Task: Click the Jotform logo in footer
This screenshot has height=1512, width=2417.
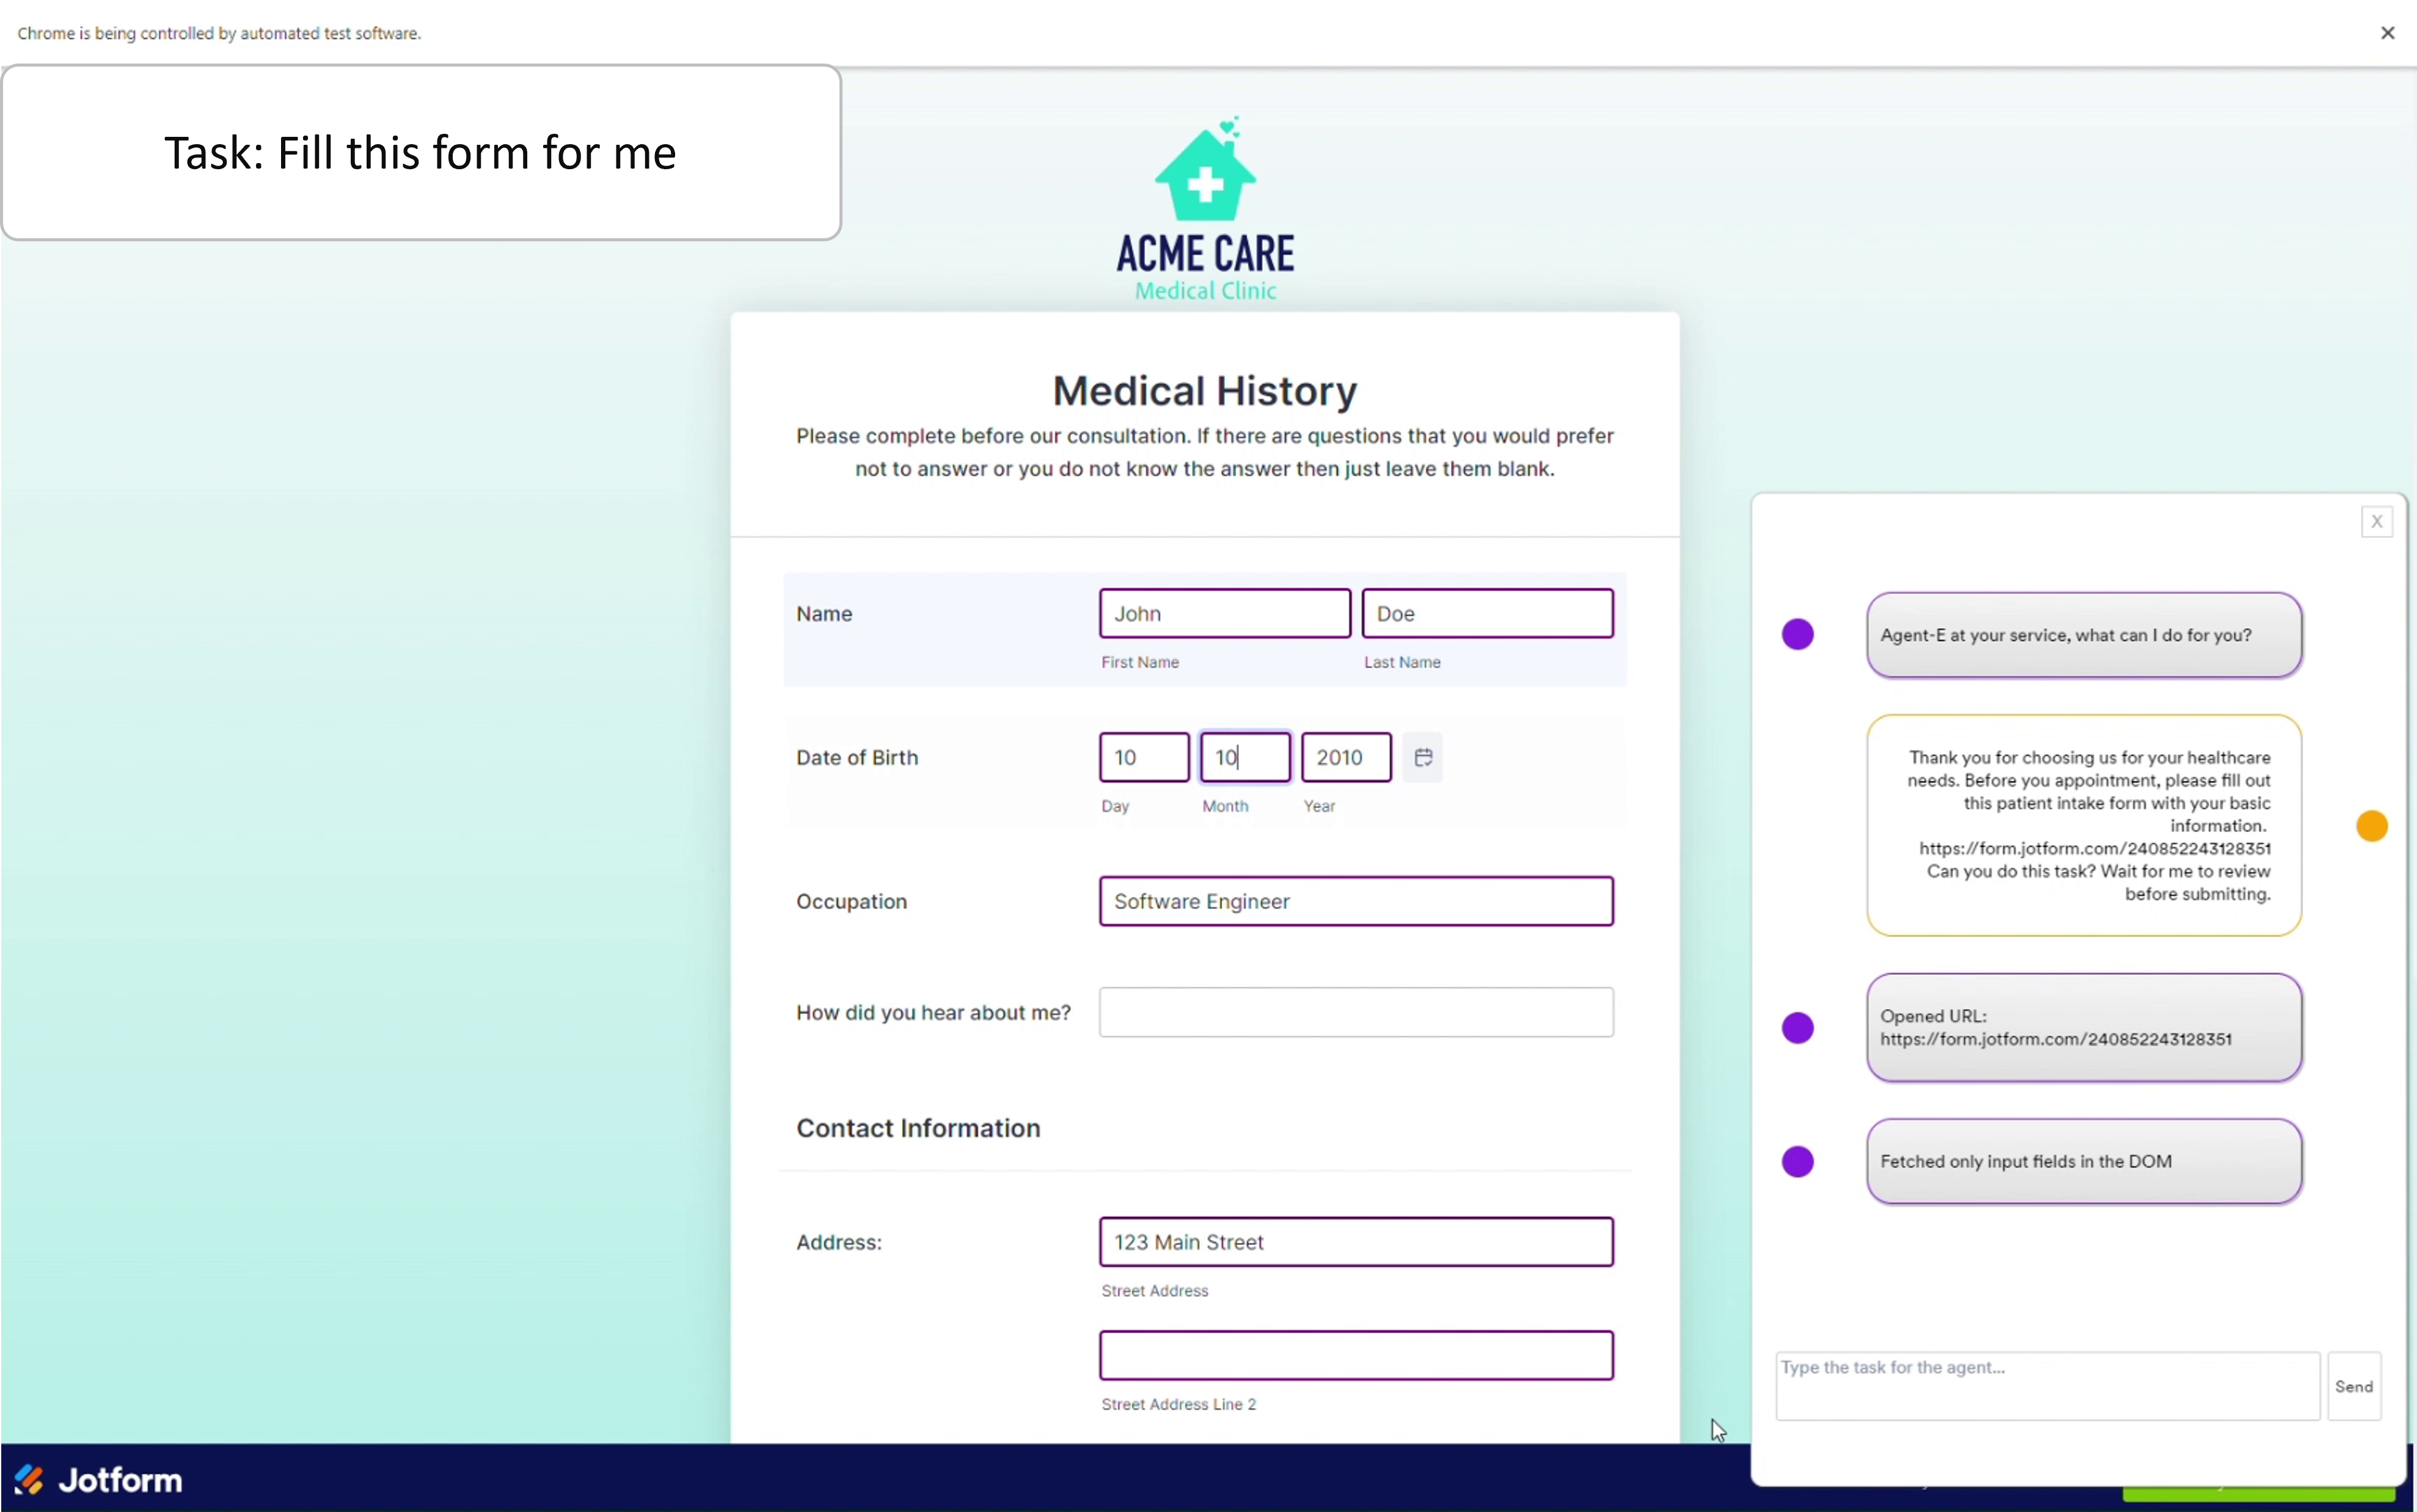Action: click(x=98, y=1479)
